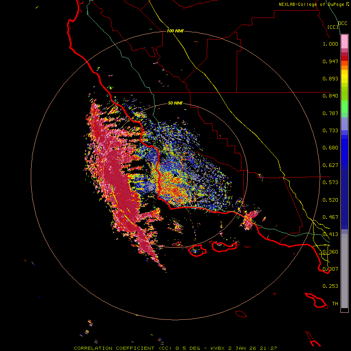Click the 0.627 value on the color scale
The image size is (351, 351).
pyautogui.click(x=330, y=165)
